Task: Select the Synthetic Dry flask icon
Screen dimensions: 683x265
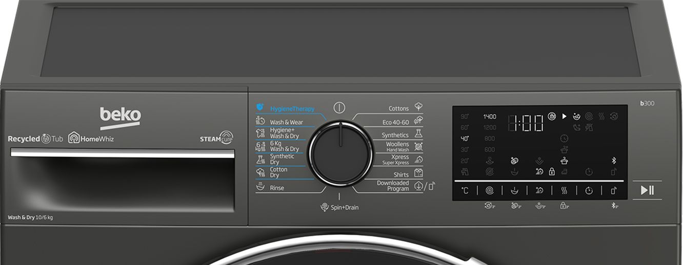Action: point(260,159)
